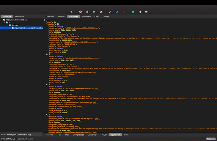Repeat the selected request
The width and height of the screenshot is (217, 141).
[x=117, y=12]
